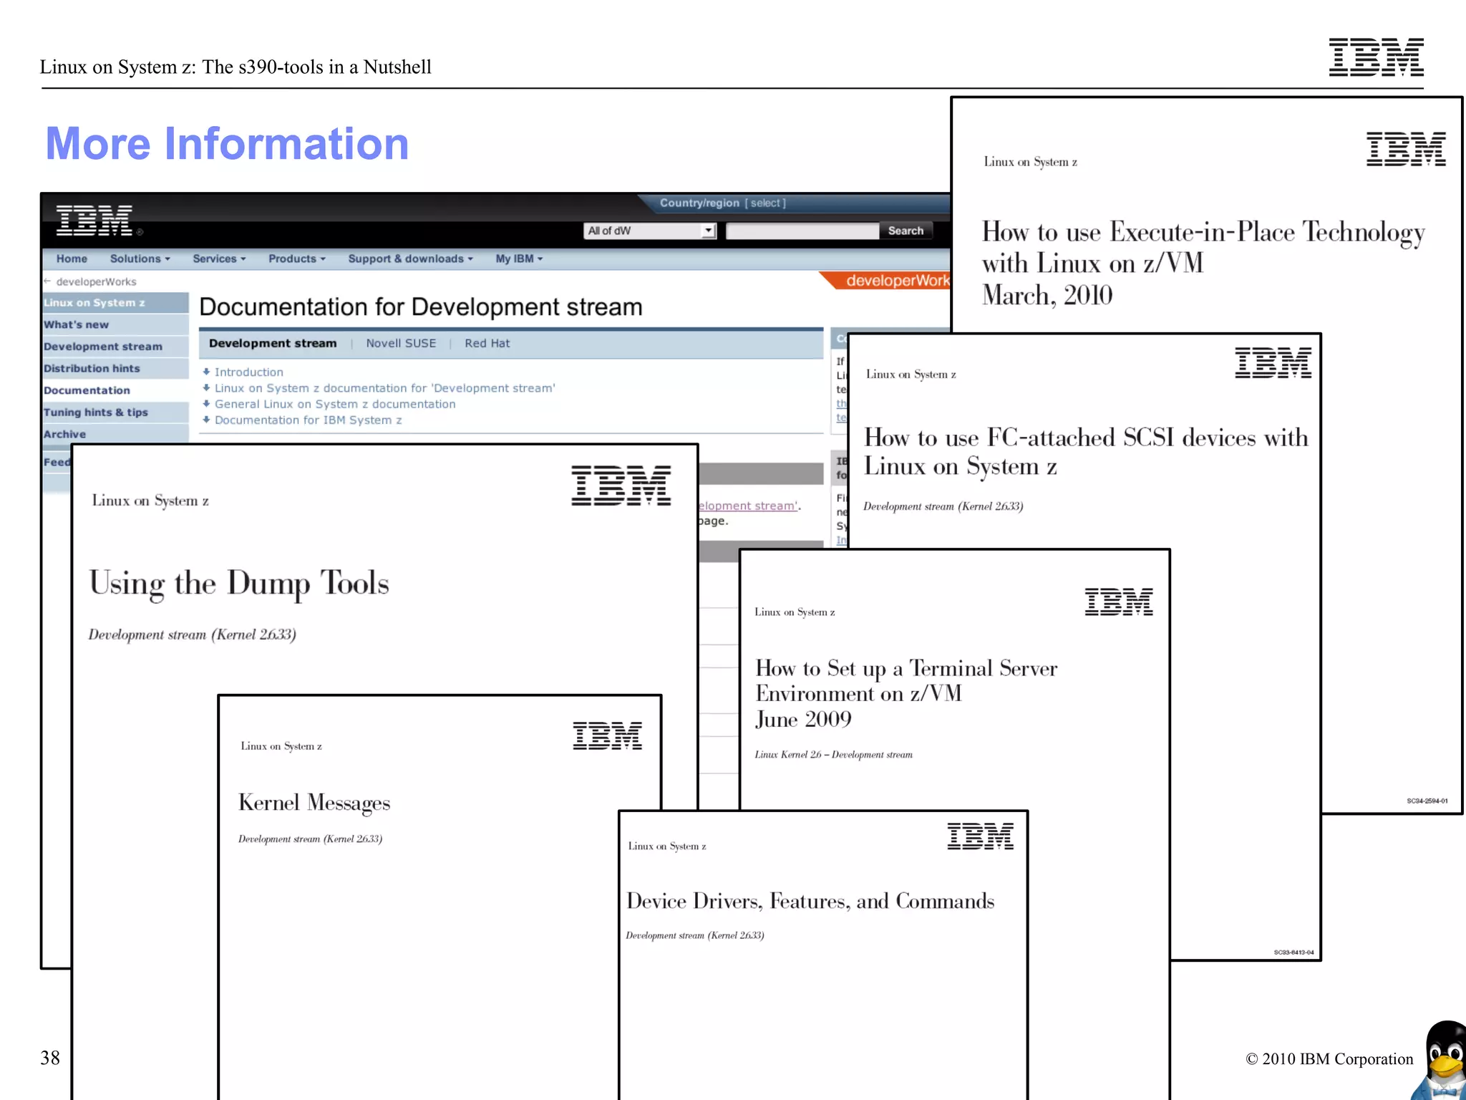1466x1100 pixels.
Task: Click the Search button
Action: [x=906, y=231]
